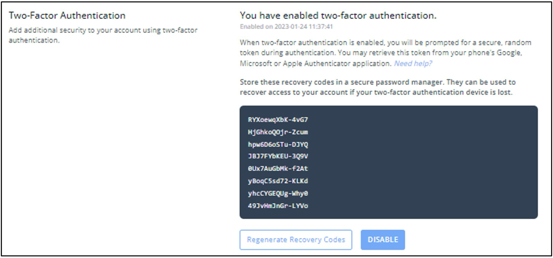This screenshot has width=553, height=258.
Task: Click the recovery code starting with 49JvHmJnGr
Action: point(278,206)
